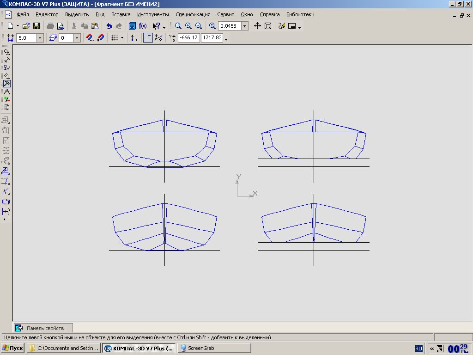Screen dimensions: 473x355
Task: Expand the layer number dropdown
Action: coord(77,38)
